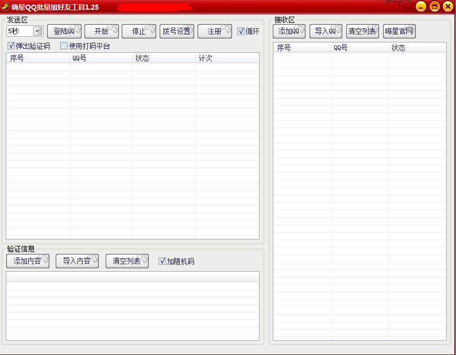Stop the process with the 停止 button
This screenshot has height=355, width=456.
pos(139,31)
